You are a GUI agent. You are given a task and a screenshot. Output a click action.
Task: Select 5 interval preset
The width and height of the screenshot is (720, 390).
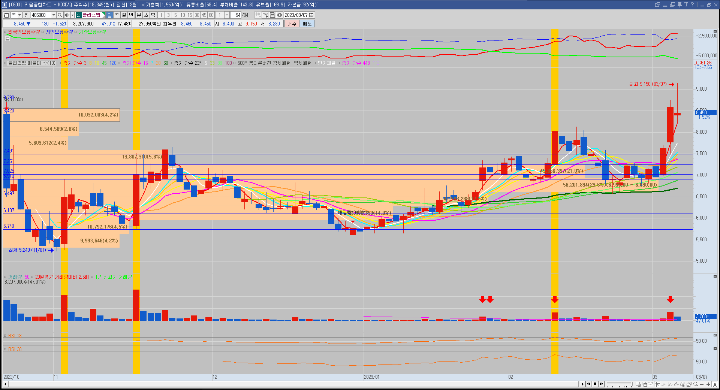click(175, 15)
